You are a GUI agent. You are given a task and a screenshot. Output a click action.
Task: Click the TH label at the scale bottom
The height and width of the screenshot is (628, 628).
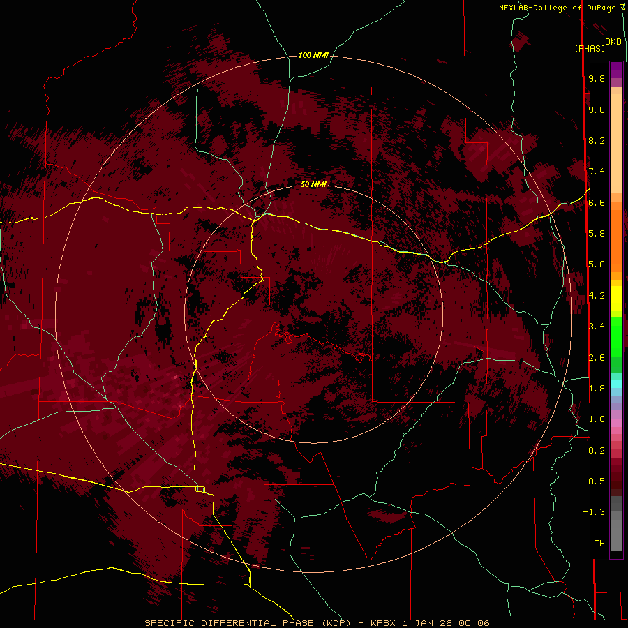point(599,544)
